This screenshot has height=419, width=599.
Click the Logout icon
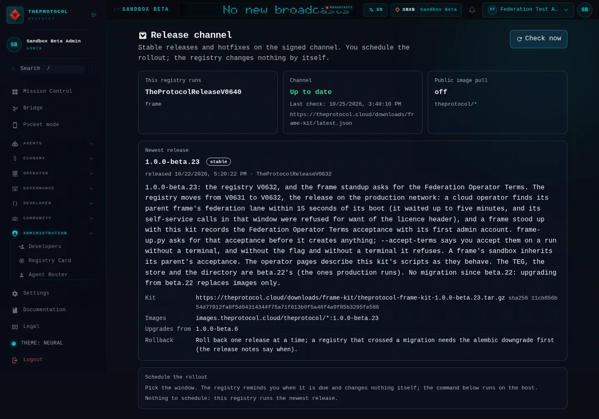tap(15, 360)
